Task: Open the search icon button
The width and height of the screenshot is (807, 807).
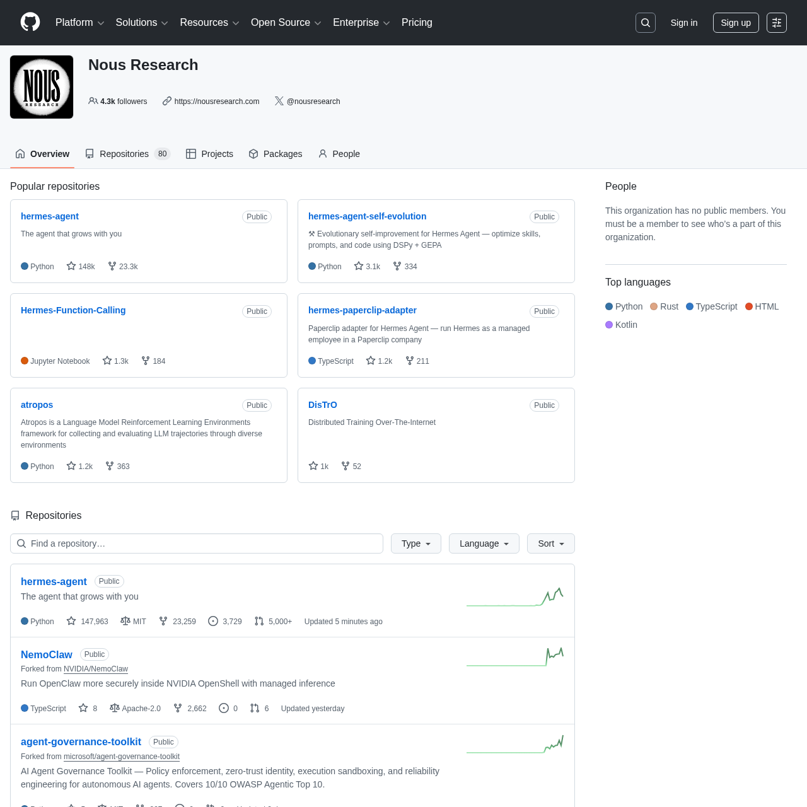Action: click(x=646, y=23)
